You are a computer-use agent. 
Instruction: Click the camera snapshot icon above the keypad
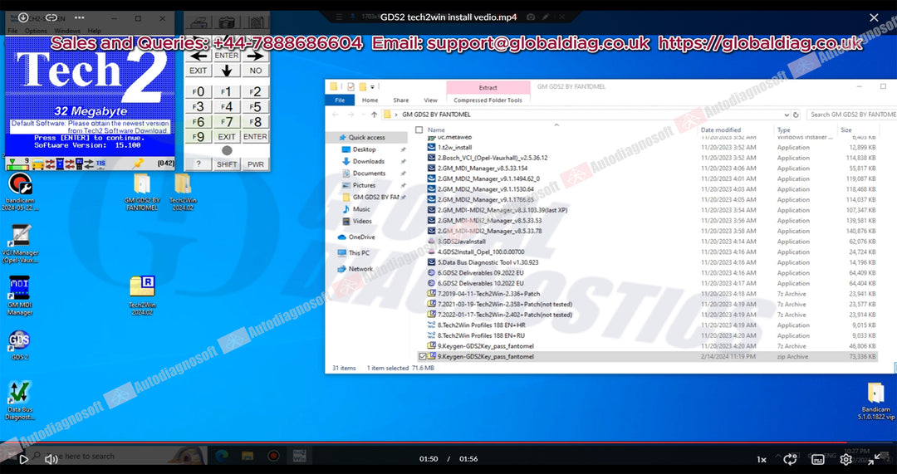tap(227, 22)
